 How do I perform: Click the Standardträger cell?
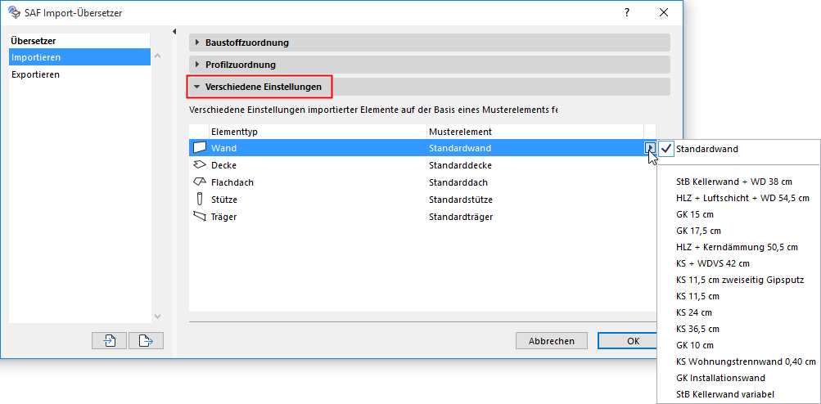point(461,217)
